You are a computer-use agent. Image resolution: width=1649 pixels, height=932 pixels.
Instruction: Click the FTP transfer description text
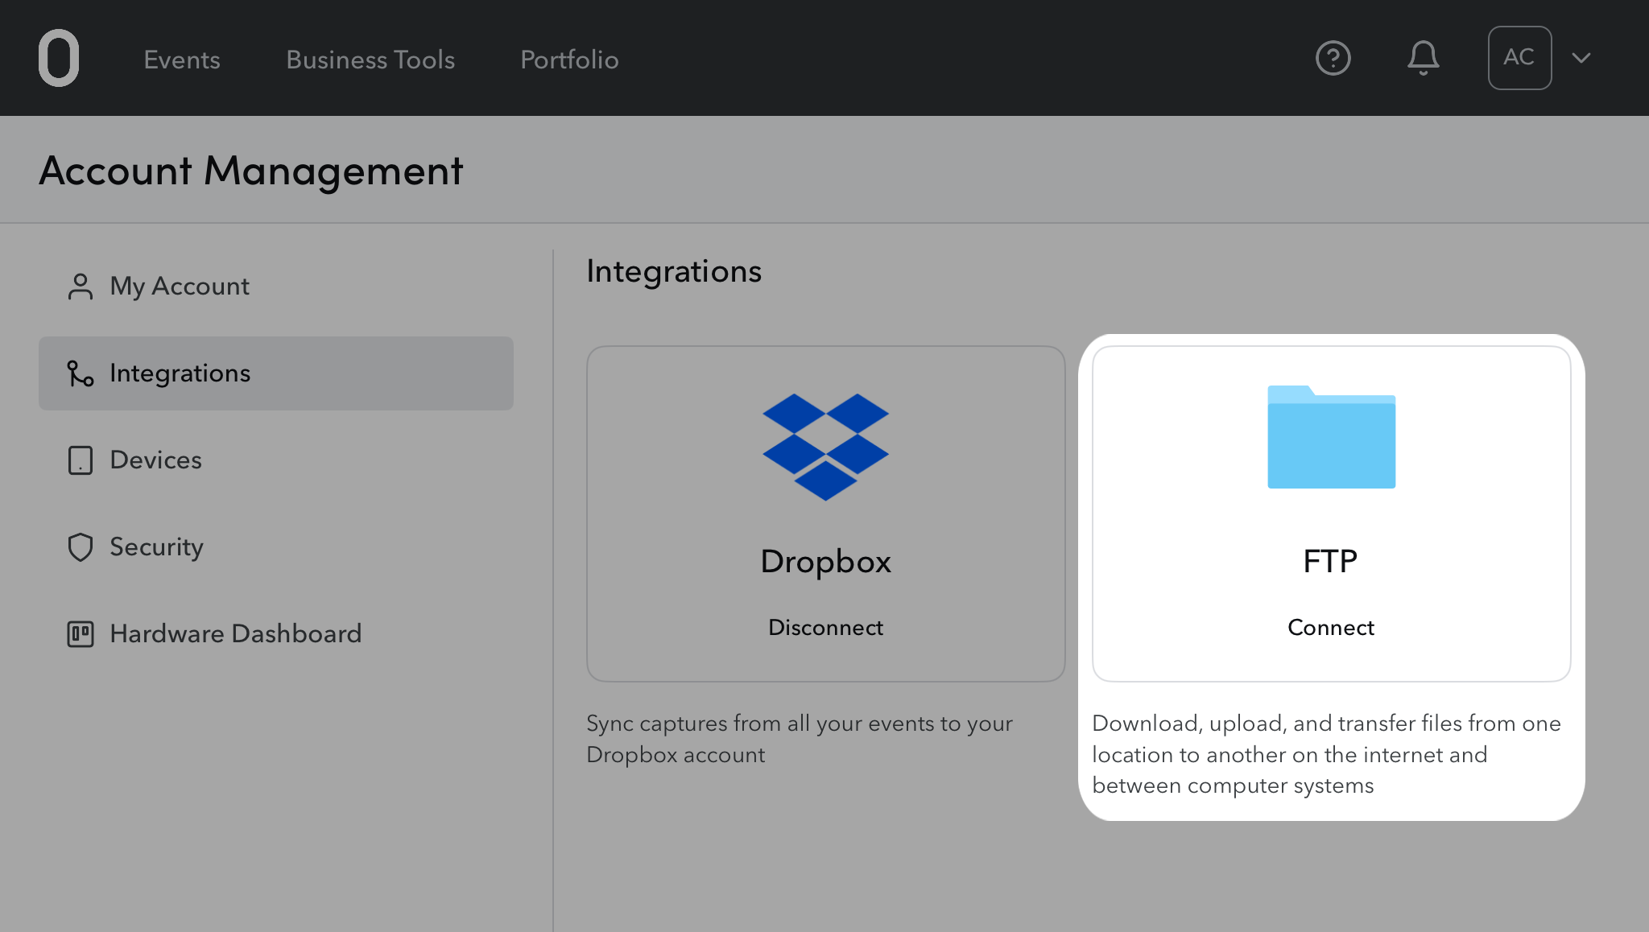tap(1326, 754)
